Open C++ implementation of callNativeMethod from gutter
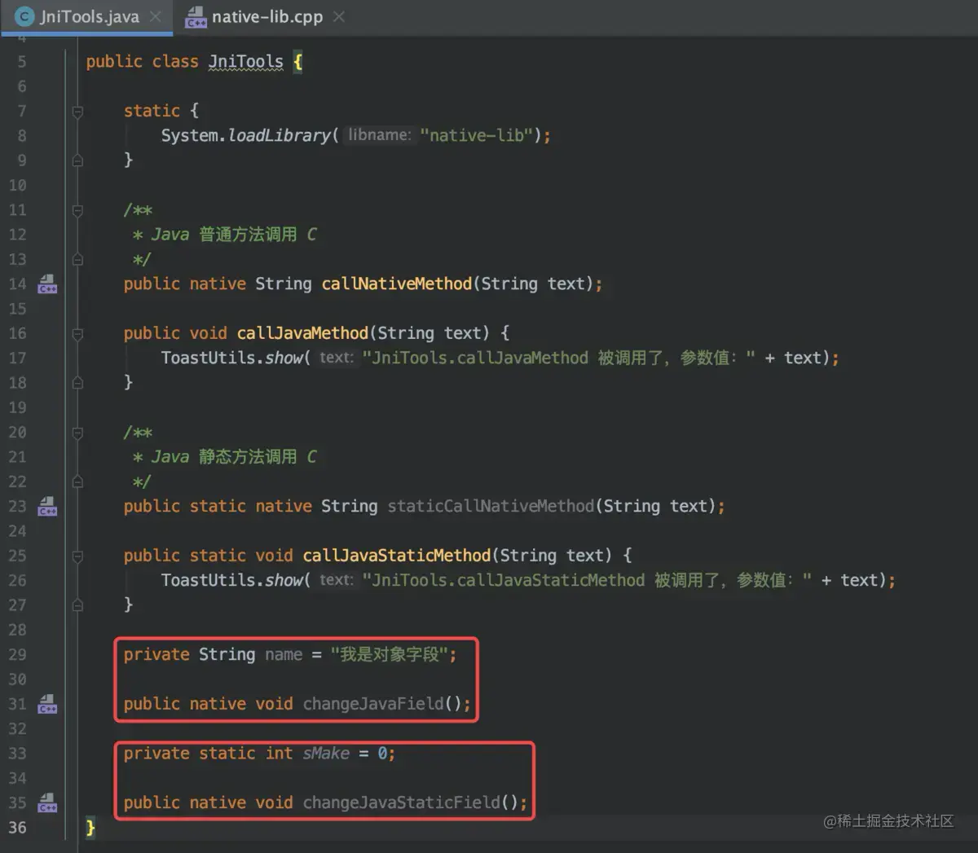 [x=47, y=284]
